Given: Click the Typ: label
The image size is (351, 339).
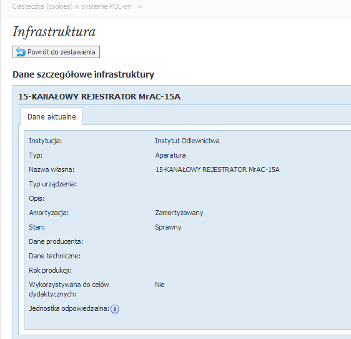Looking at the screenshot, I should pos(36,155).
